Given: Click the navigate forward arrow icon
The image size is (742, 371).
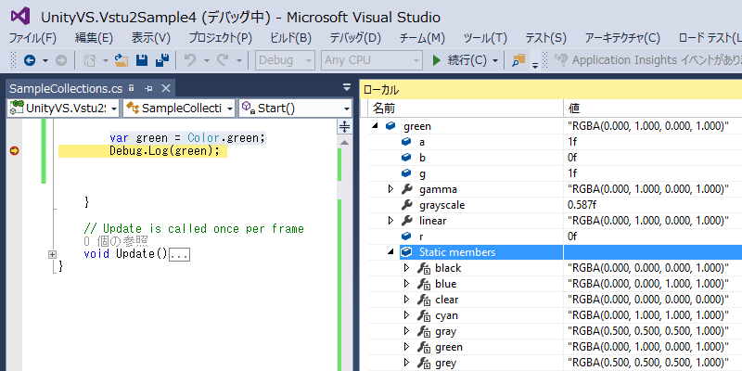Looking at the screenshot, I should pyautogui.click(x=61, y=60).
